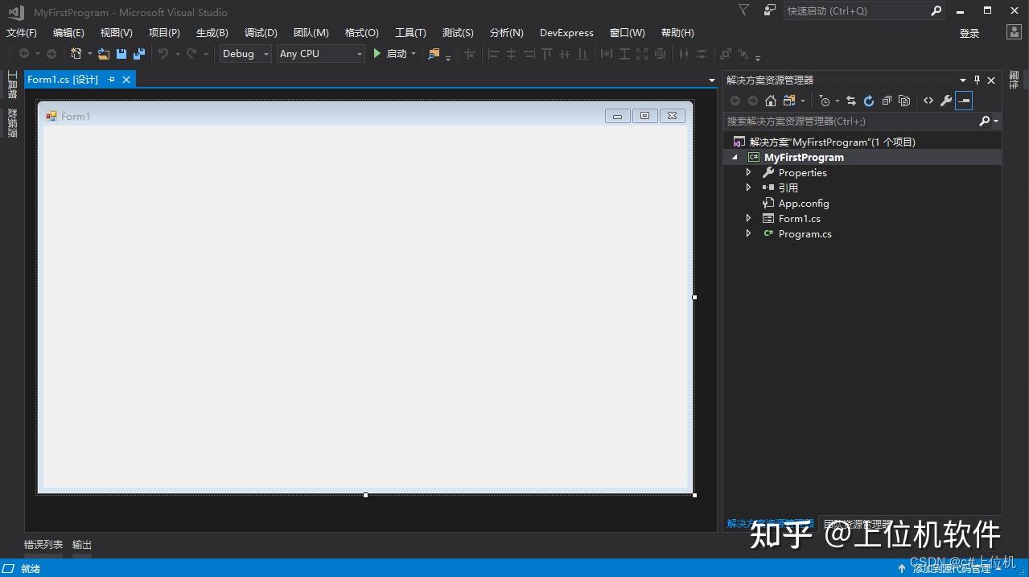Viewport: 1029px width, 577px height.
Task: Toggle pin on the Form1.cs tab
Action: [x=111, y=80]
